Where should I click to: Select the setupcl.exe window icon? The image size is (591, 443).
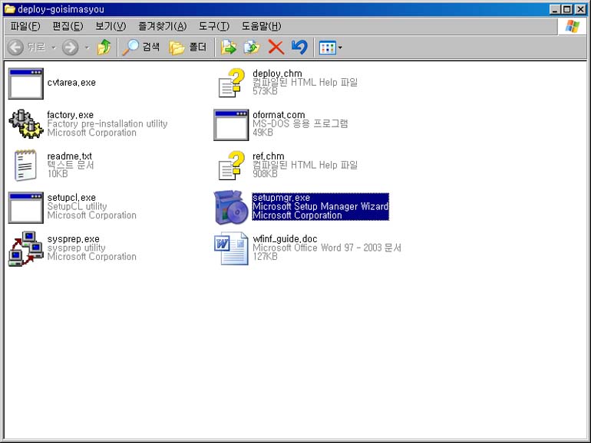(x=25, y=208)
